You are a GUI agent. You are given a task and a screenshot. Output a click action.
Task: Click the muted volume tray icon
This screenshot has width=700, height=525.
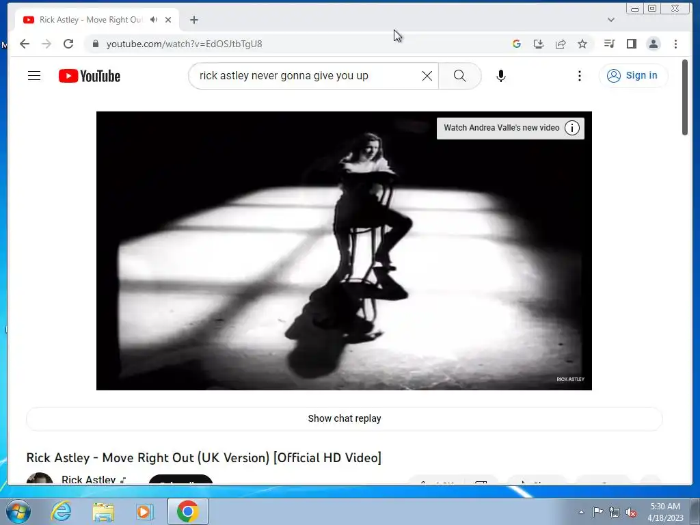[631, 512]
